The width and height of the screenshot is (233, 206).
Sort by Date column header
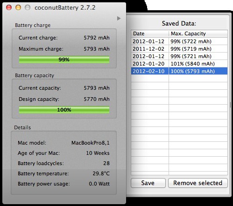[x=150, y=33]
